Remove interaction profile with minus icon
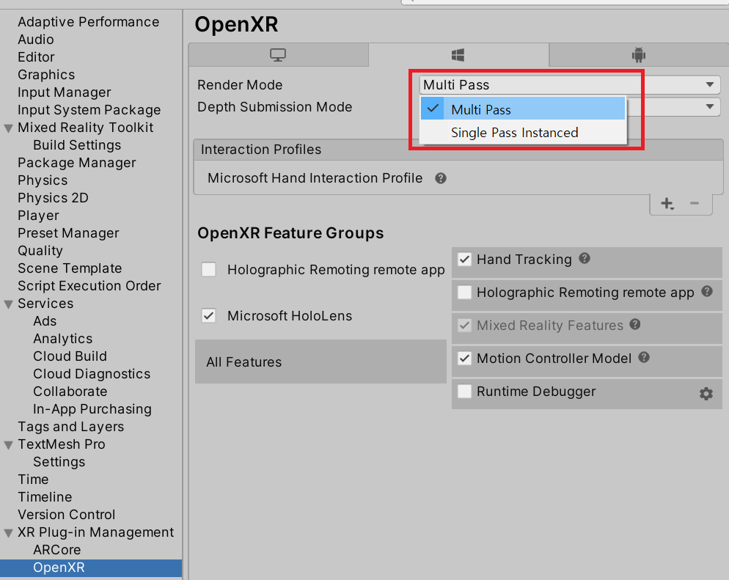Viewport: 729px width, 580px height. point(695,203)
